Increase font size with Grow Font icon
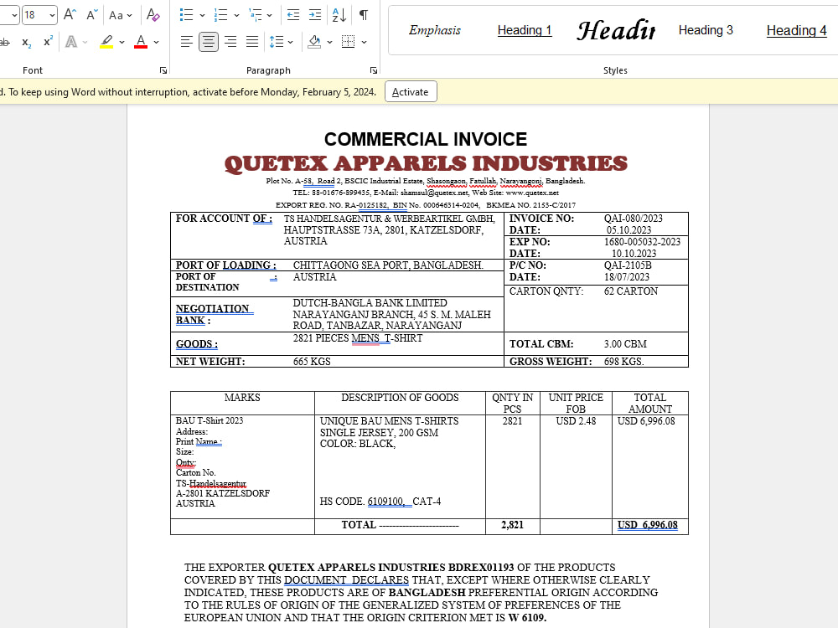 coord(70,14)
